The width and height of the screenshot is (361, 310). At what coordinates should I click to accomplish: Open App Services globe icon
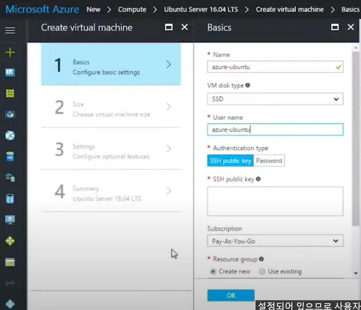[10, 135]
